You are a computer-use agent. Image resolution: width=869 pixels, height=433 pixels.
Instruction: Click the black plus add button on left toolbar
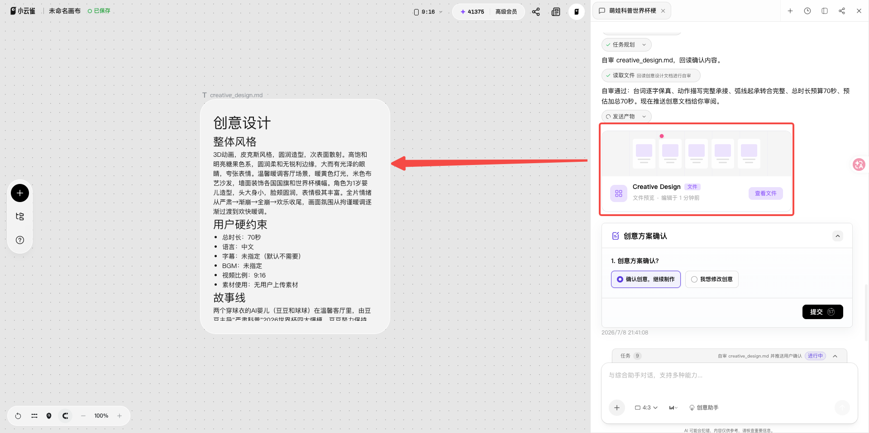pos(20,193)
